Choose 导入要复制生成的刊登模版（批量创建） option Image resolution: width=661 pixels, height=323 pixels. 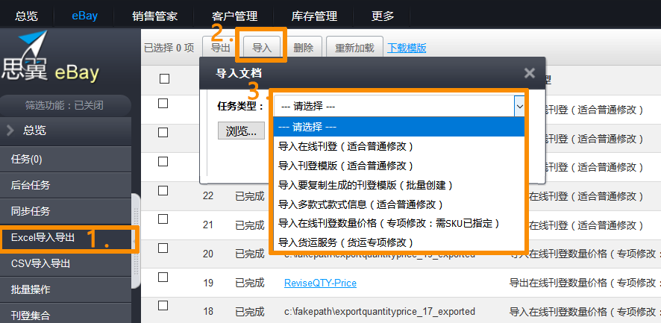[399, 185]
